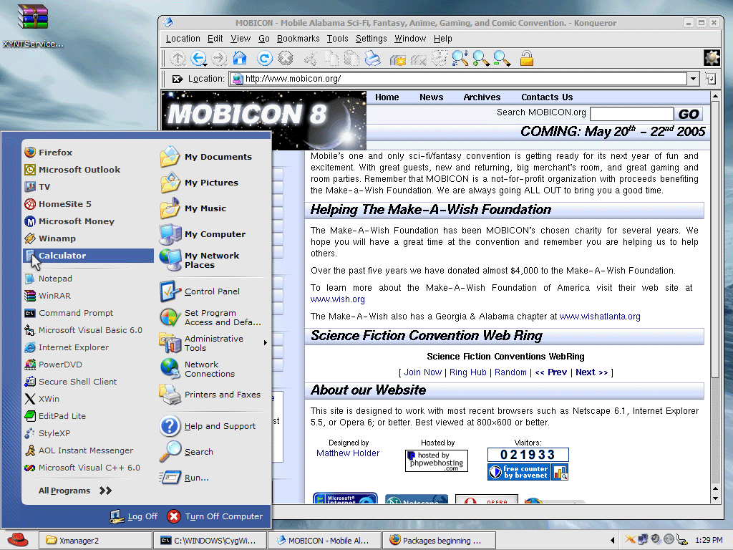
Task: Clear the location bar with its arrow icon
Action: (x=178, y=79)
